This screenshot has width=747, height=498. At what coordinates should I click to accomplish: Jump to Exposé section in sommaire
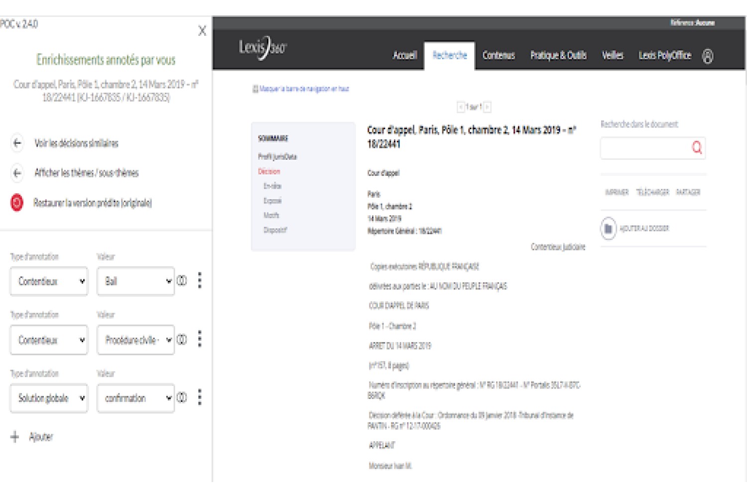272,201
